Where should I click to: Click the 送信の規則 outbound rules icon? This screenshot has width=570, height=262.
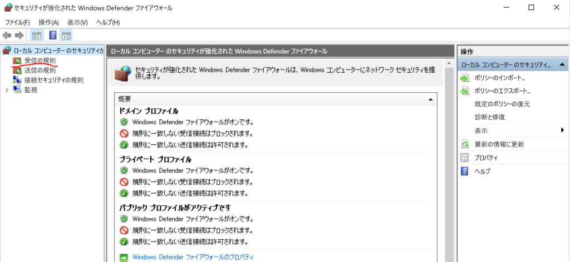[x=17, y=70]
